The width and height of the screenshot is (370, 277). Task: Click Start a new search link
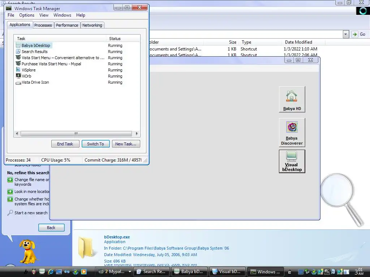[31, 213]
